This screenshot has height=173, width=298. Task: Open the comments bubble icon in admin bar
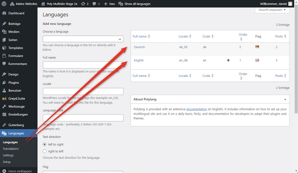pyautogui.click(x=94, y=4)
